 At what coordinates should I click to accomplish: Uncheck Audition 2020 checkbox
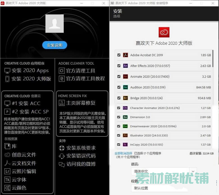click(x=119, y=87)
